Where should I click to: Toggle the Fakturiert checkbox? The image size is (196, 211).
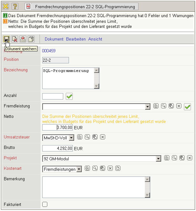[x=45, y=204]
